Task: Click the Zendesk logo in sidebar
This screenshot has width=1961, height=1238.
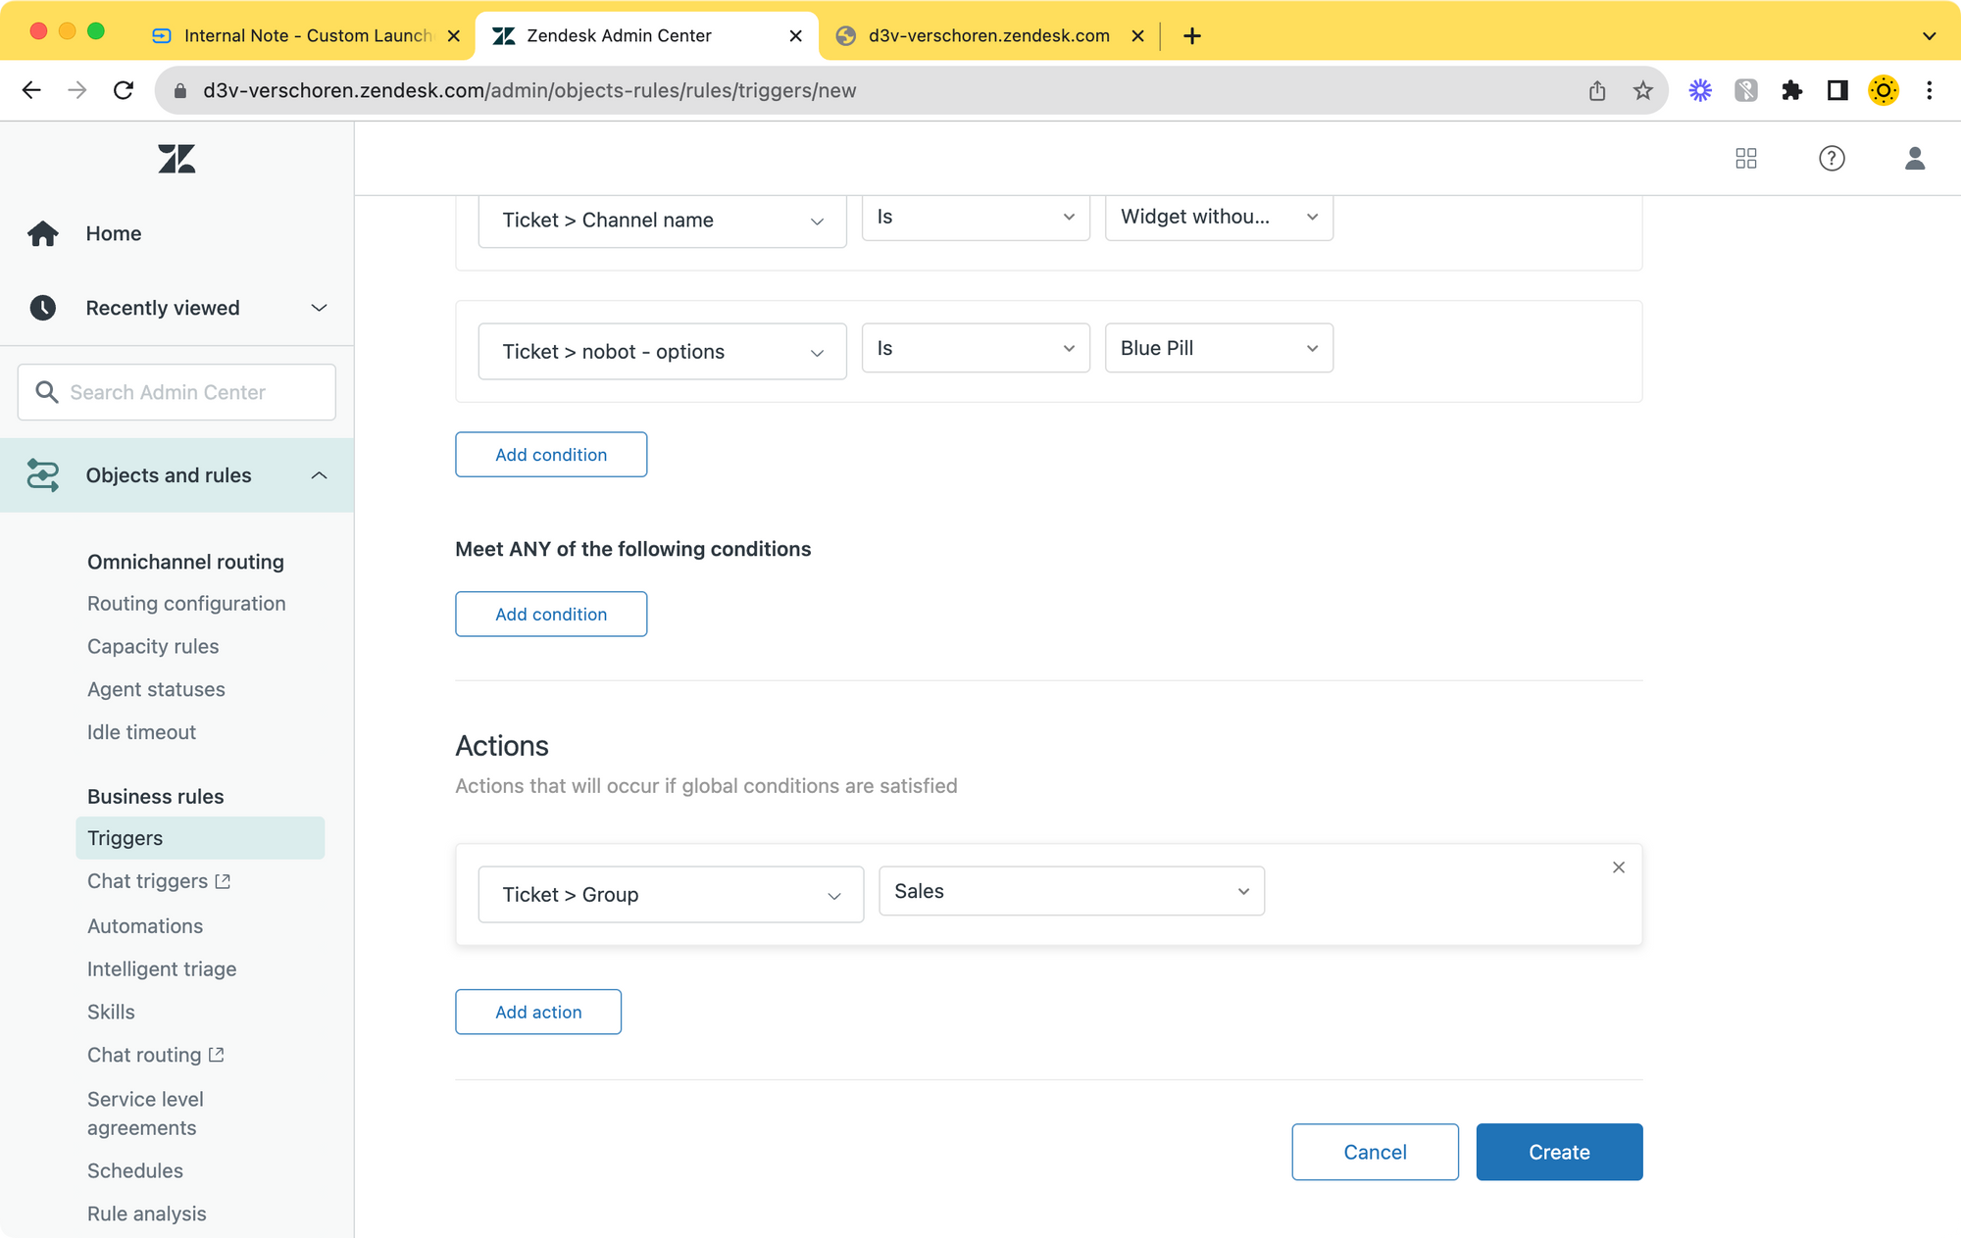Action: (x=176, y=159)
